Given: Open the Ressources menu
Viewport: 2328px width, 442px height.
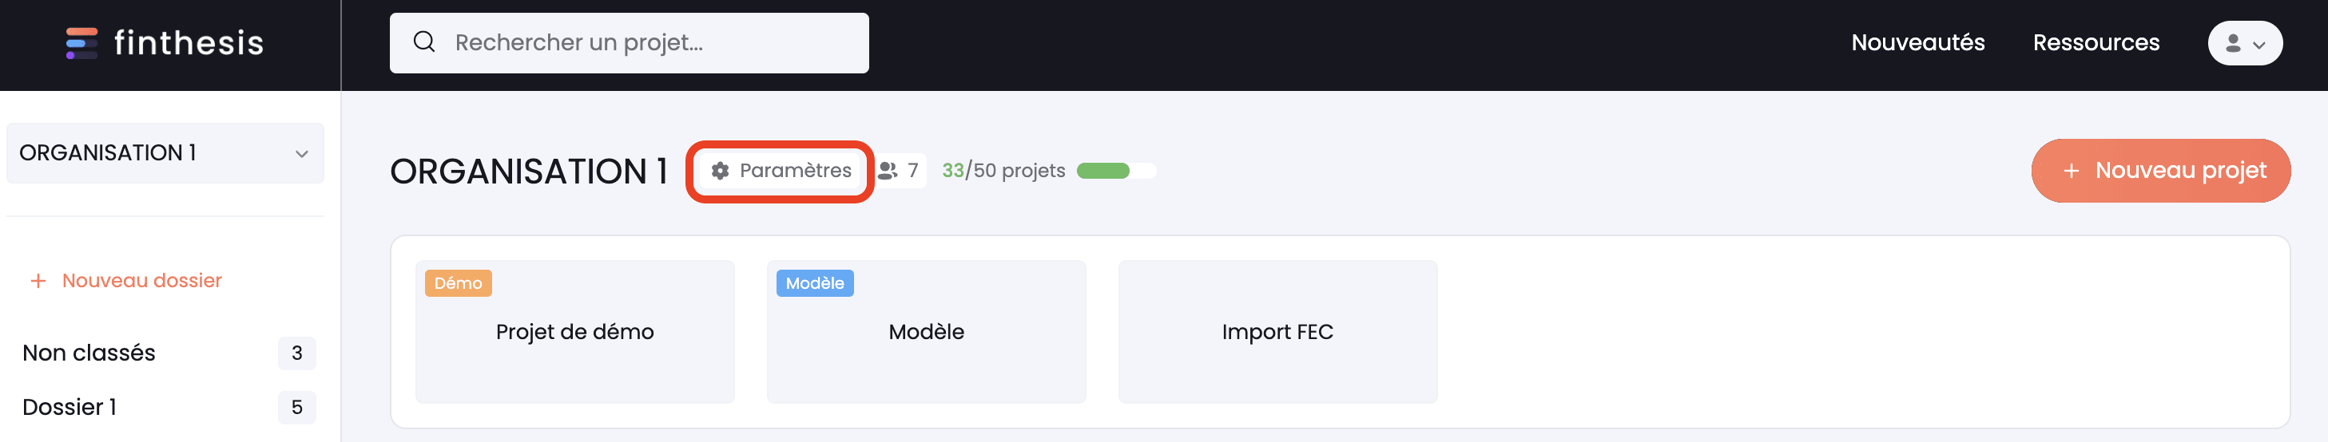Looking at the screenshot, I should pos(2096,42).
